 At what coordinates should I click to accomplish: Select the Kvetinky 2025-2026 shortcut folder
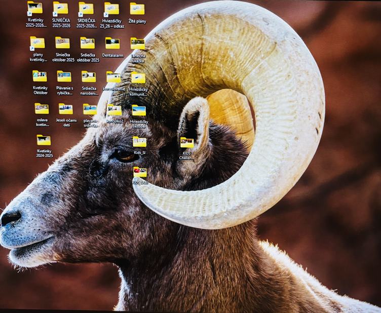click(x=35, y=9)
